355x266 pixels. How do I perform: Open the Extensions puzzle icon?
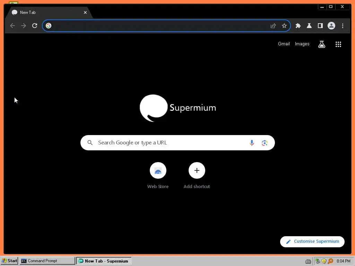(x=298, y=26)
